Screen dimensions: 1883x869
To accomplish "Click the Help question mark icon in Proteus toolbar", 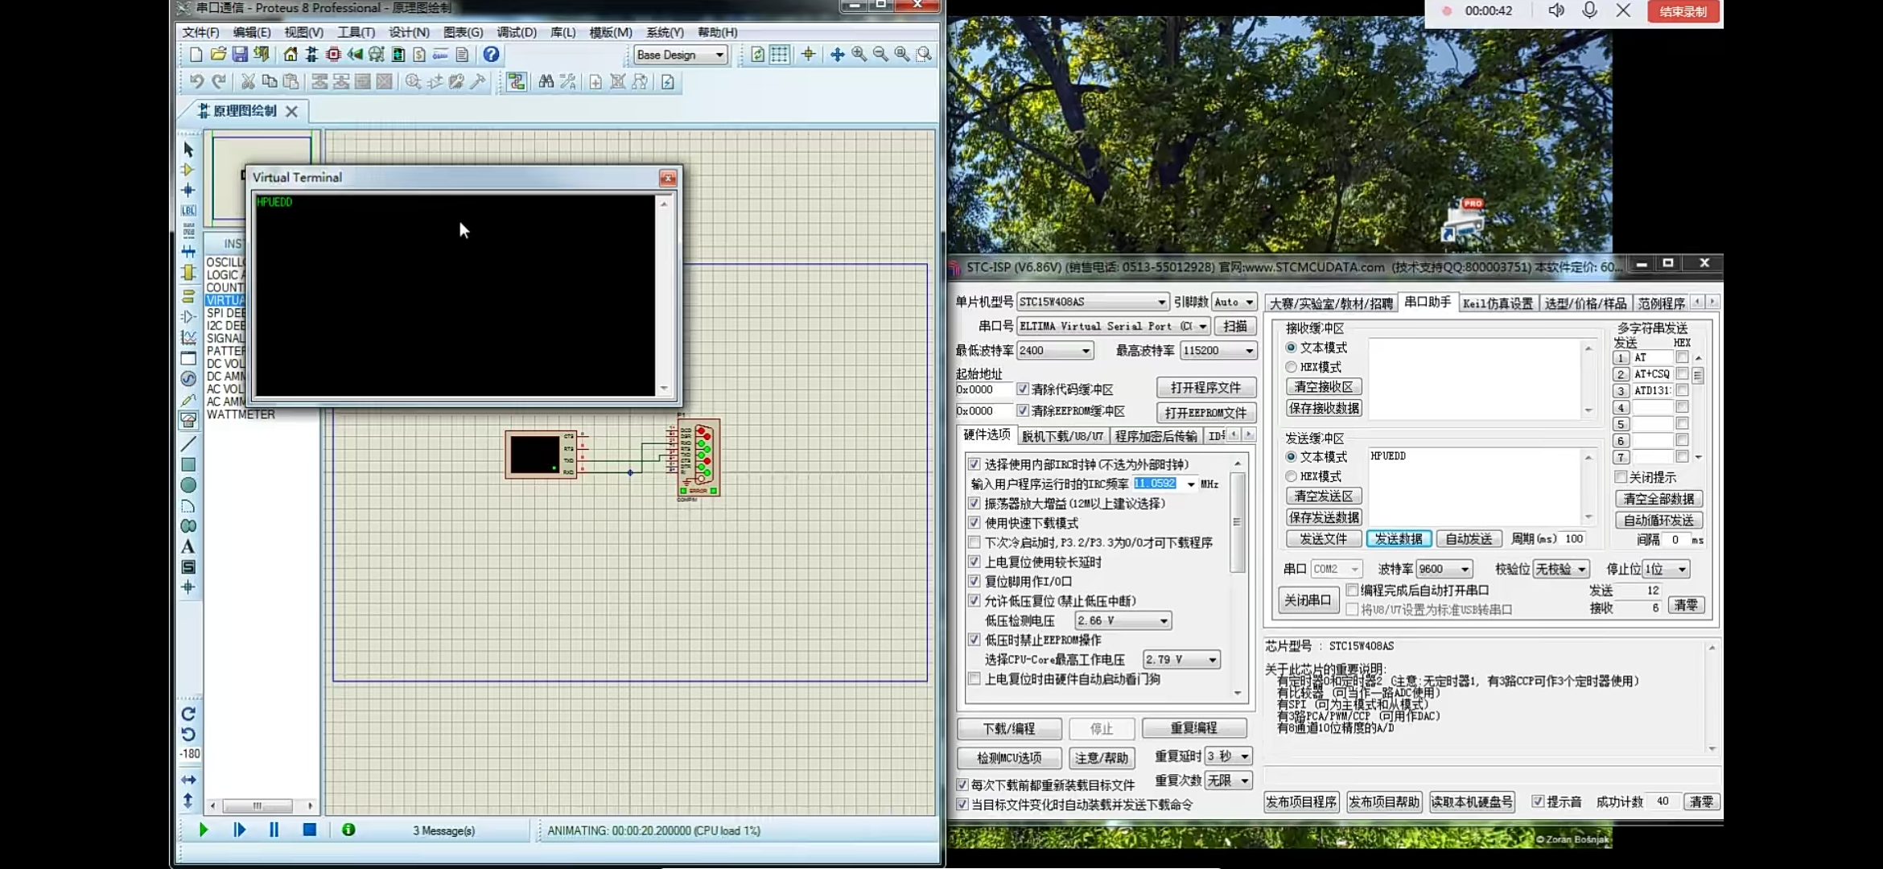I will (491, 55).
